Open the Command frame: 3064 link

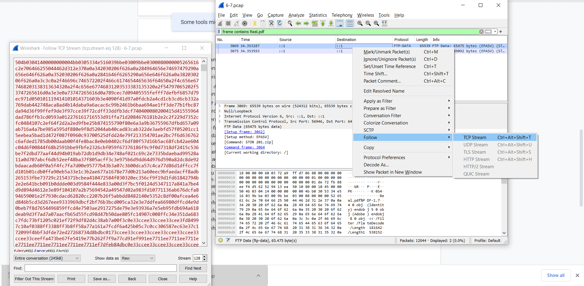pyautogui.click(x=244, y=147)
